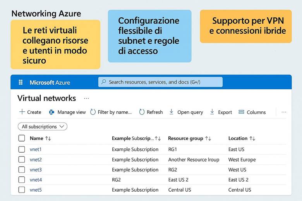Viewport: 302px width, 201px height.
Task: Tick the checkbox next to vnet5
Action: (x=22, y=190)
